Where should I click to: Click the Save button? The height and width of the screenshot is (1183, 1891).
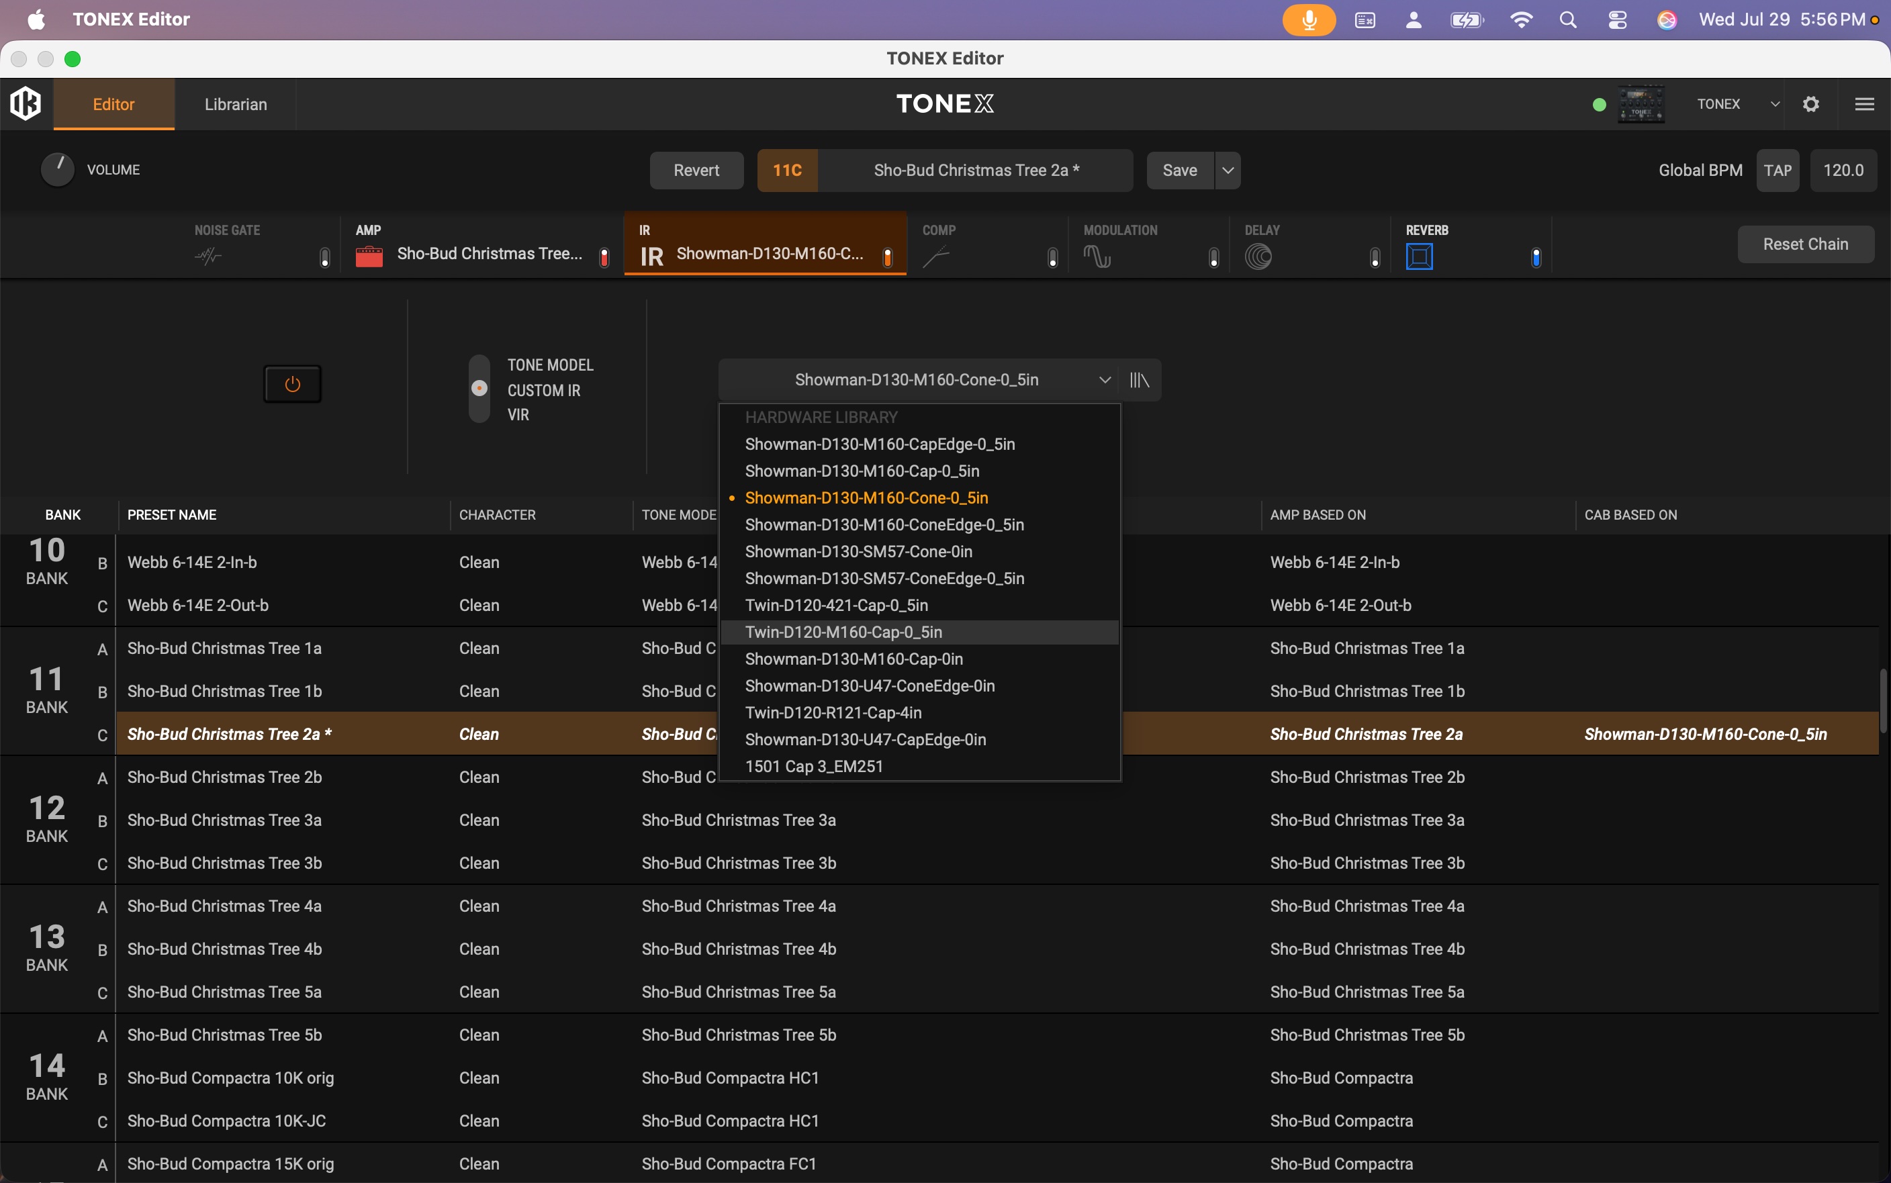point(1180,171)
